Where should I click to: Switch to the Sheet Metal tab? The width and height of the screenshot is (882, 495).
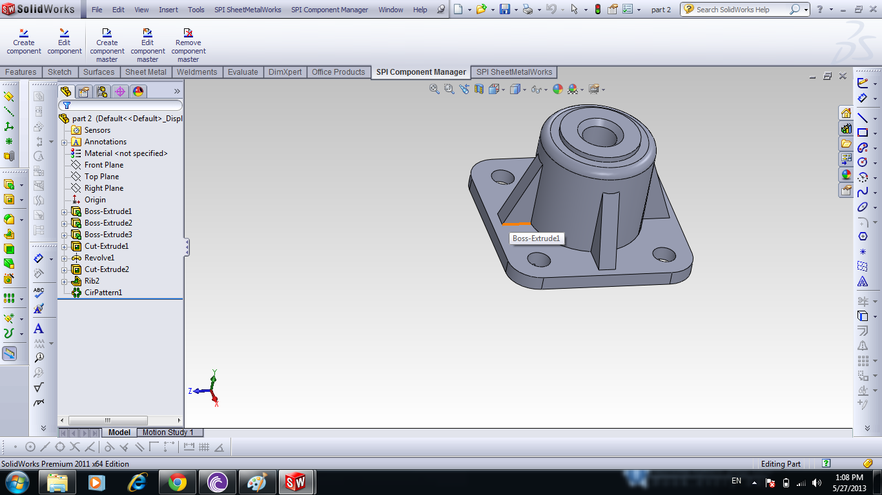145,72
